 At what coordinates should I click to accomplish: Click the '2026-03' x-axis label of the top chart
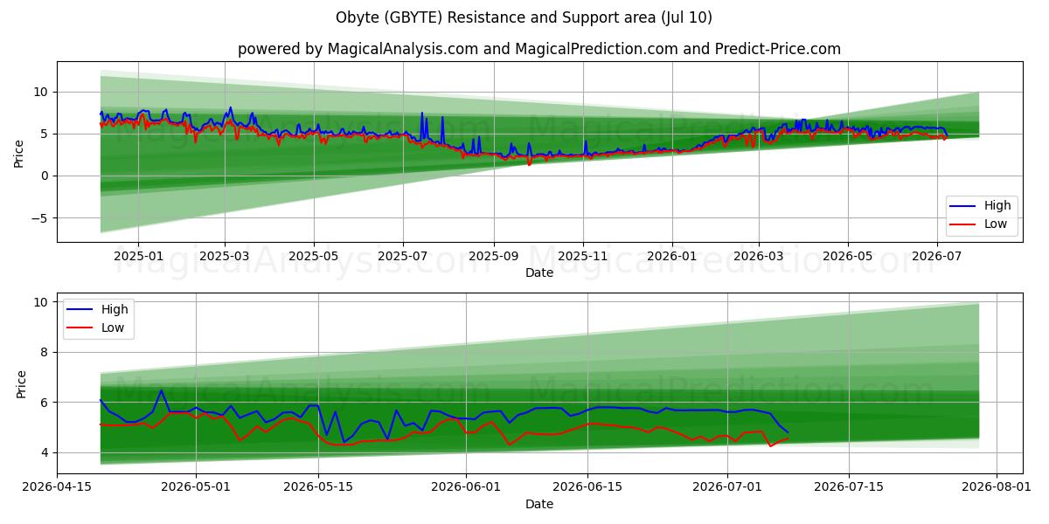(758, 257)
